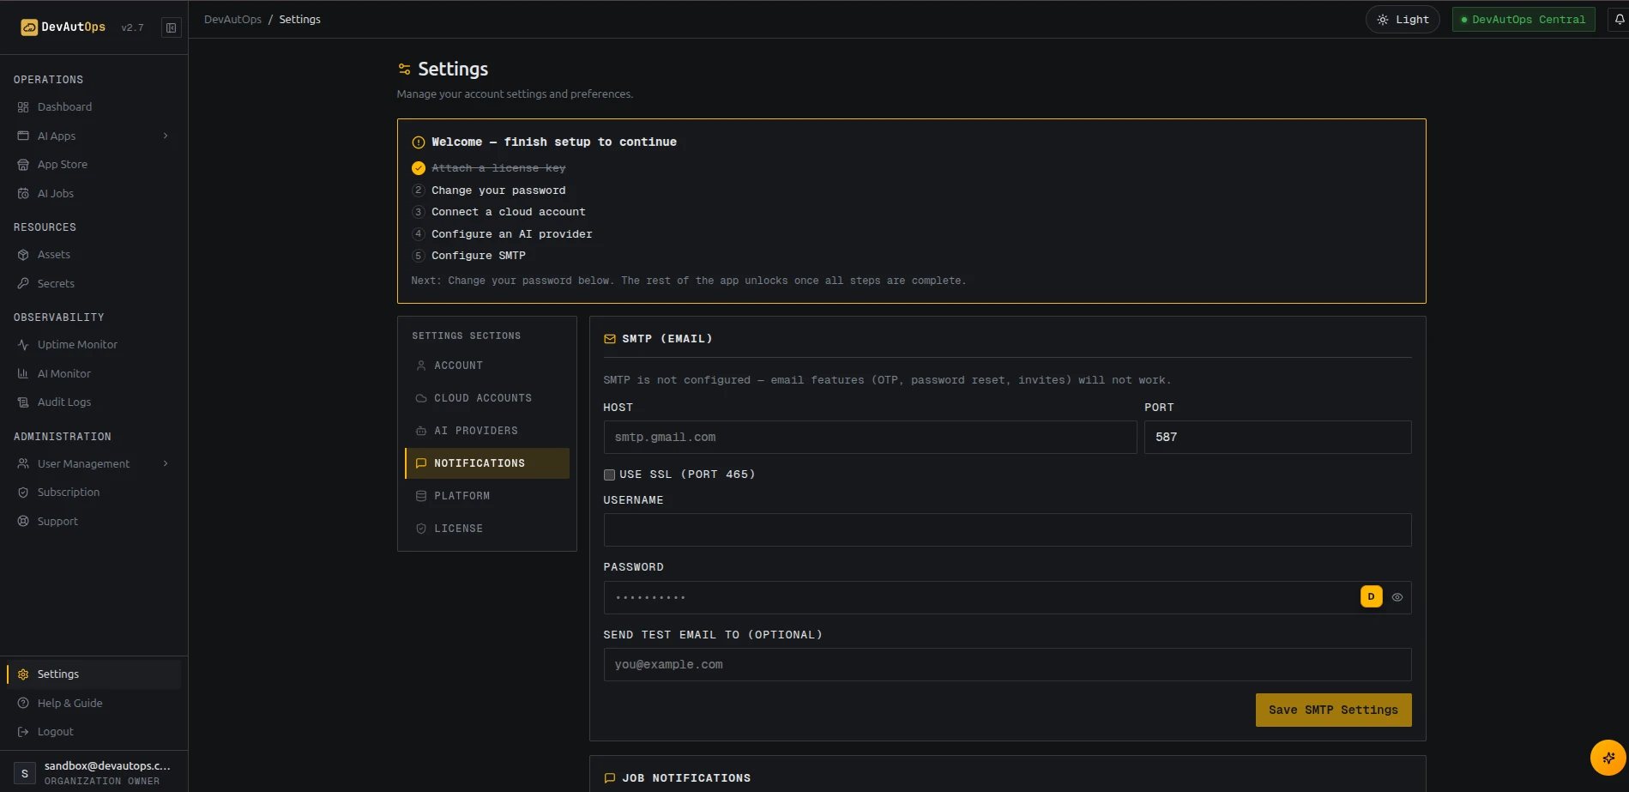Open the AI Apps sidebar item
This screenshot has width=1629, height=792.
[94, 136]
